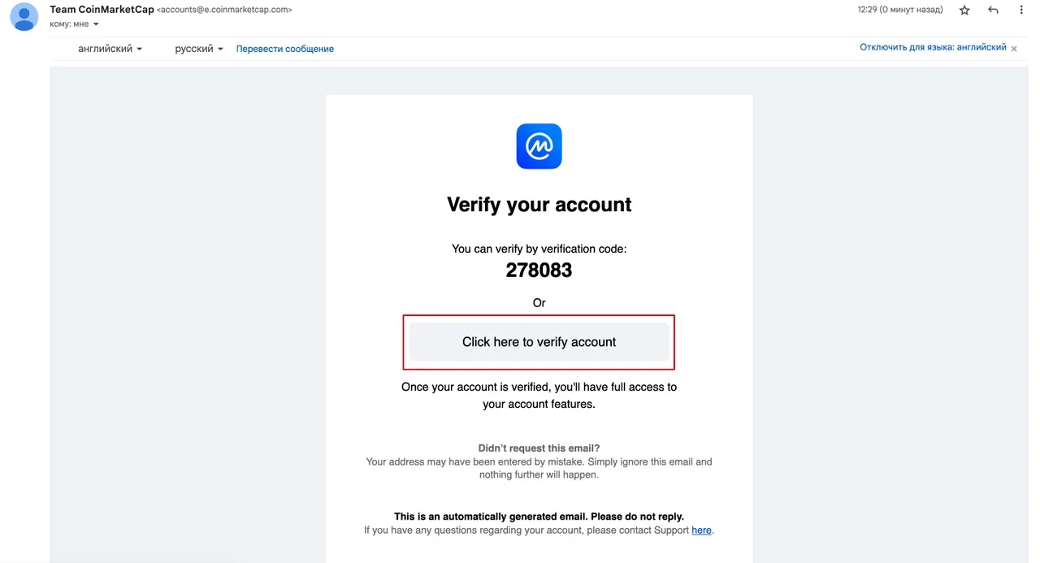1040x563 pixels.
Task: Star this email message
Action: click(964, 11)
